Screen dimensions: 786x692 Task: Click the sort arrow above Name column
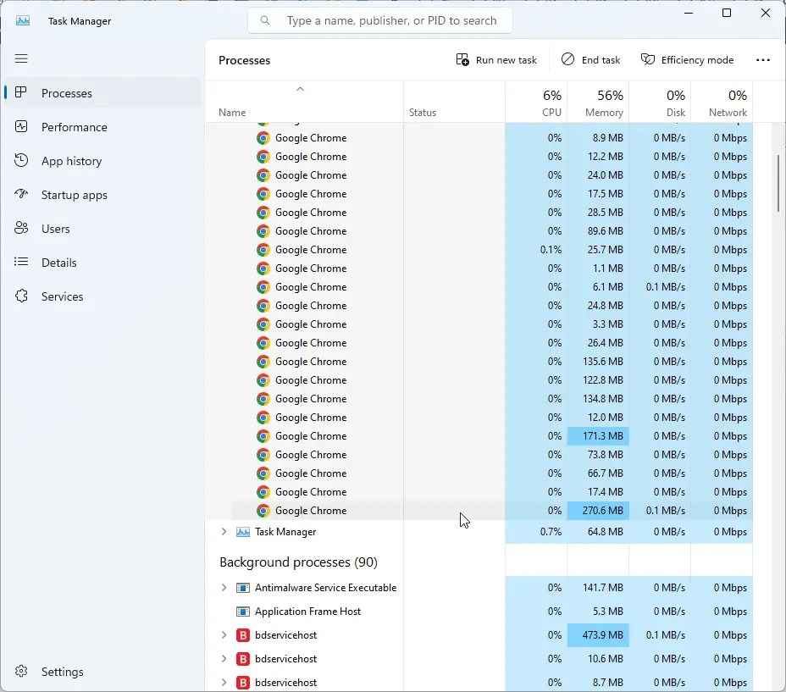[301, 89]
